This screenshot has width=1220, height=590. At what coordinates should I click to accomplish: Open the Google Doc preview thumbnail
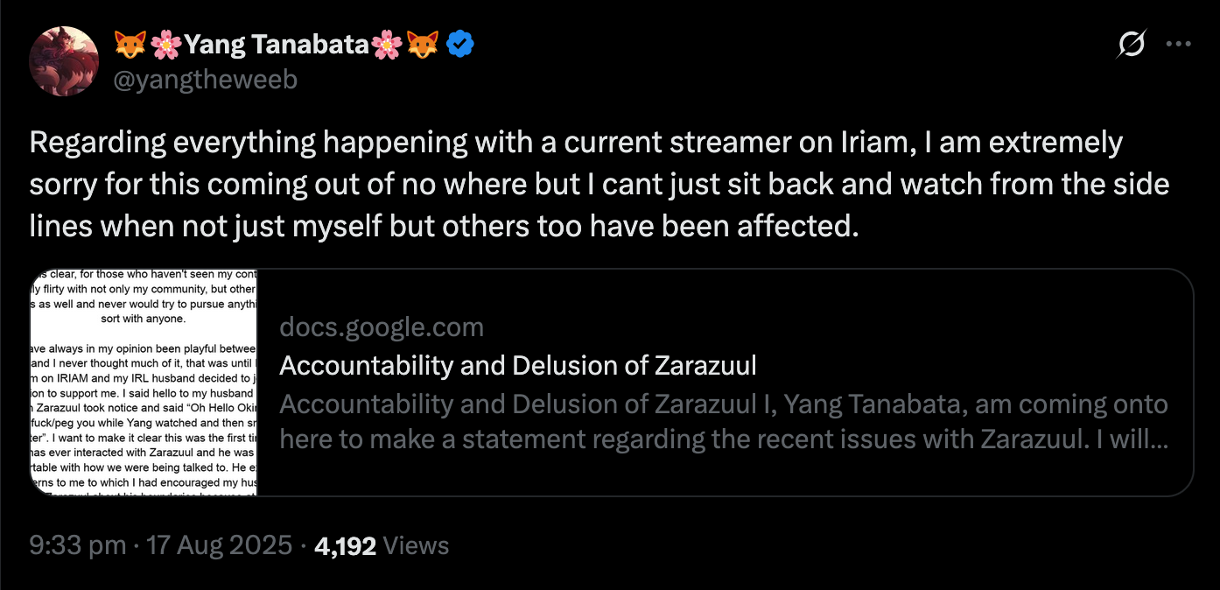click(144, 382)
